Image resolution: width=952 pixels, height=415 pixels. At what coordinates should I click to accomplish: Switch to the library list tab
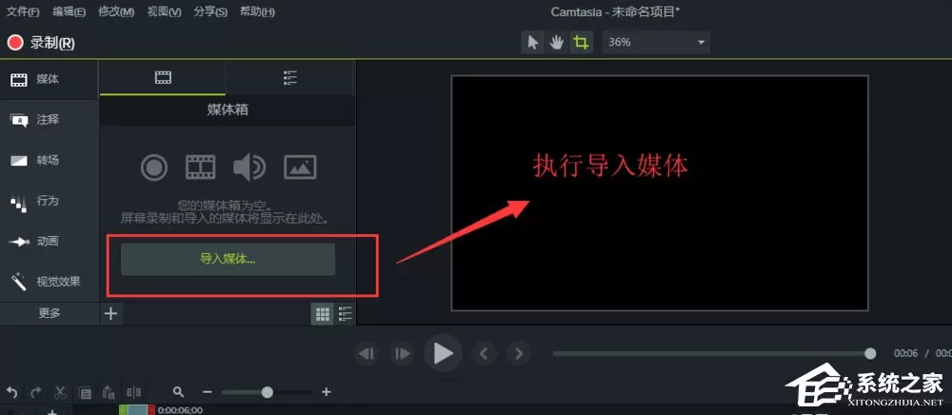(x=290, y=78)
